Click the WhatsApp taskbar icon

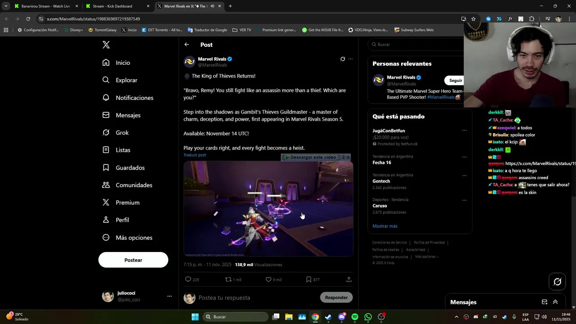point(368,317)
